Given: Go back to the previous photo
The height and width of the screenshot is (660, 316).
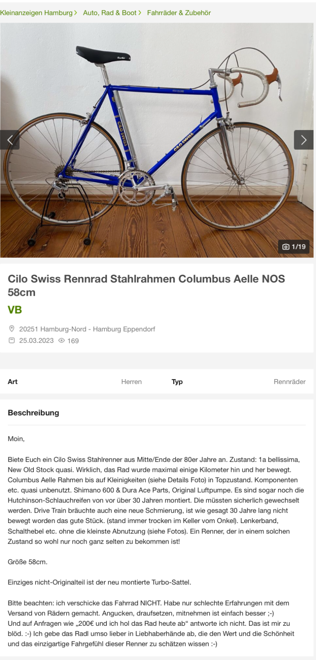Looking at the screenshot, I should [10, 140].
